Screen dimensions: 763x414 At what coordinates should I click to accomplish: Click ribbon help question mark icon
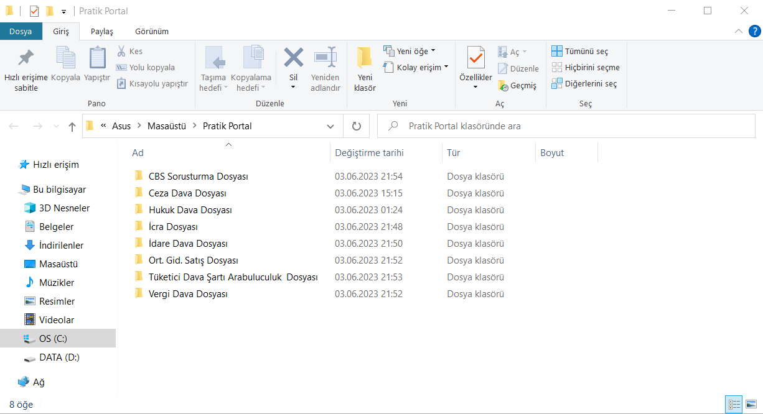754,31
